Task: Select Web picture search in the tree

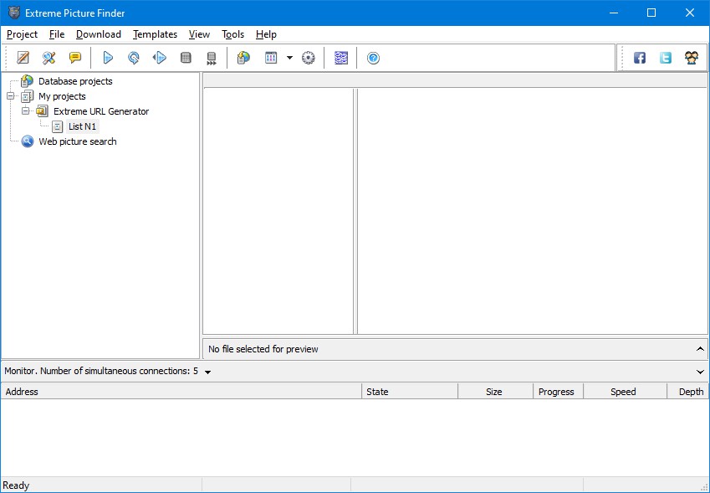Action: point(78,141)
